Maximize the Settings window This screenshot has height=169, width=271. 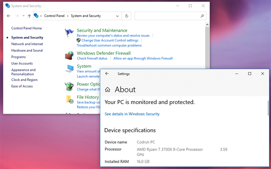(x=250, y=74)
